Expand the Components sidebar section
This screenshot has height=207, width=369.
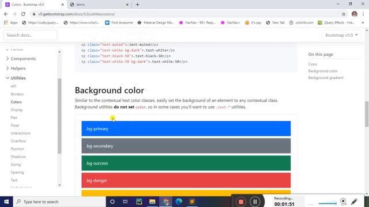click(x=21, y=59)
